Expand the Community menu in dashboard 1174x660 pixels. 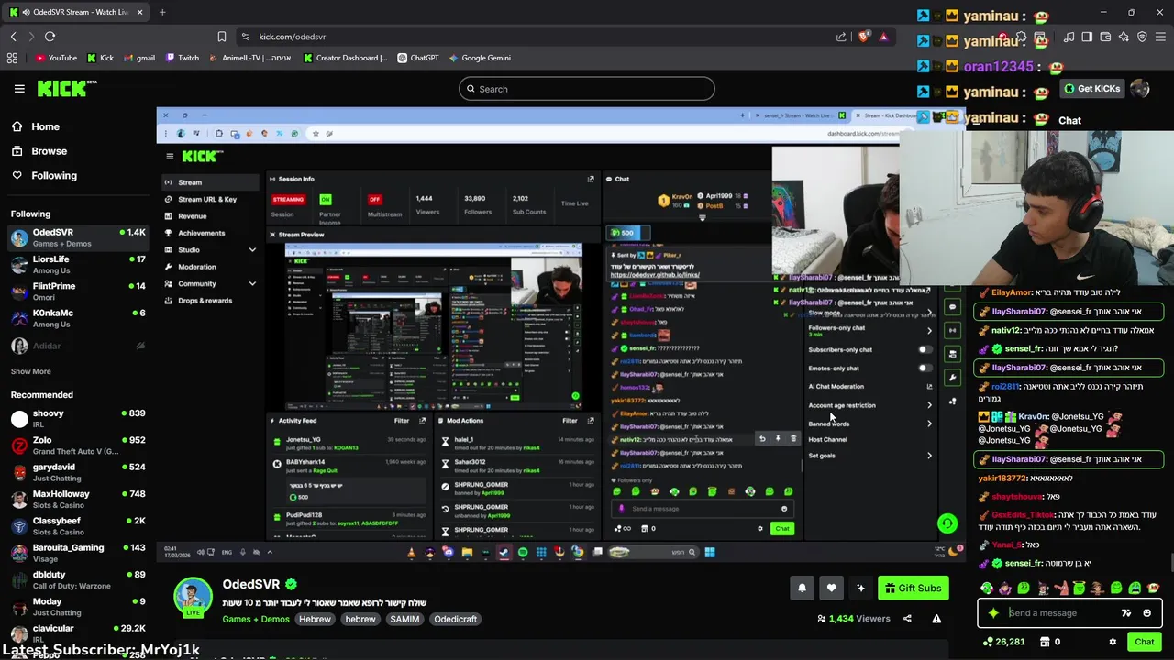point(252,283)
